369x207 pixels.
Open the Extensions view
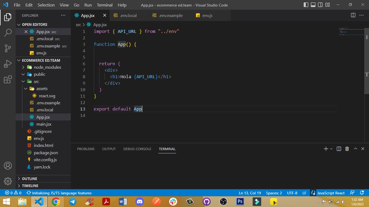pos(8,80)
